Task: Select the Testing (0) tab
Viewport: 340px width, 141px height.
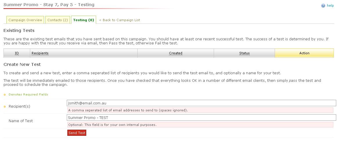Action: click(84, 20)
